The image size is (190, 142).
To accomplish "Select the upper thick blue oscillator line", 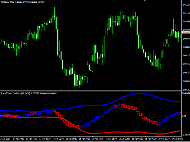I will pyautogui.click(x=137, y=93).
